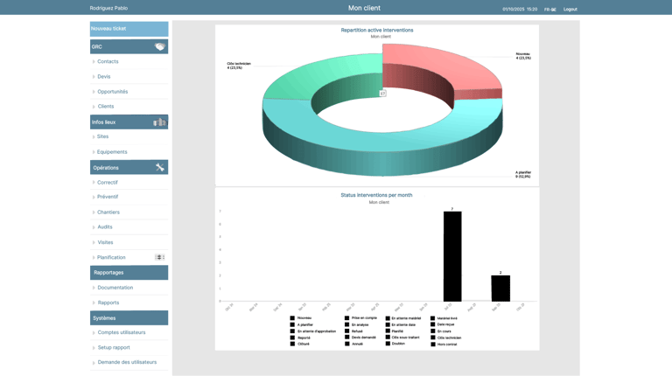This screenshot has height=376, width=672.
Task: Click En attente date legend swatch
Action: pos(388,324)
